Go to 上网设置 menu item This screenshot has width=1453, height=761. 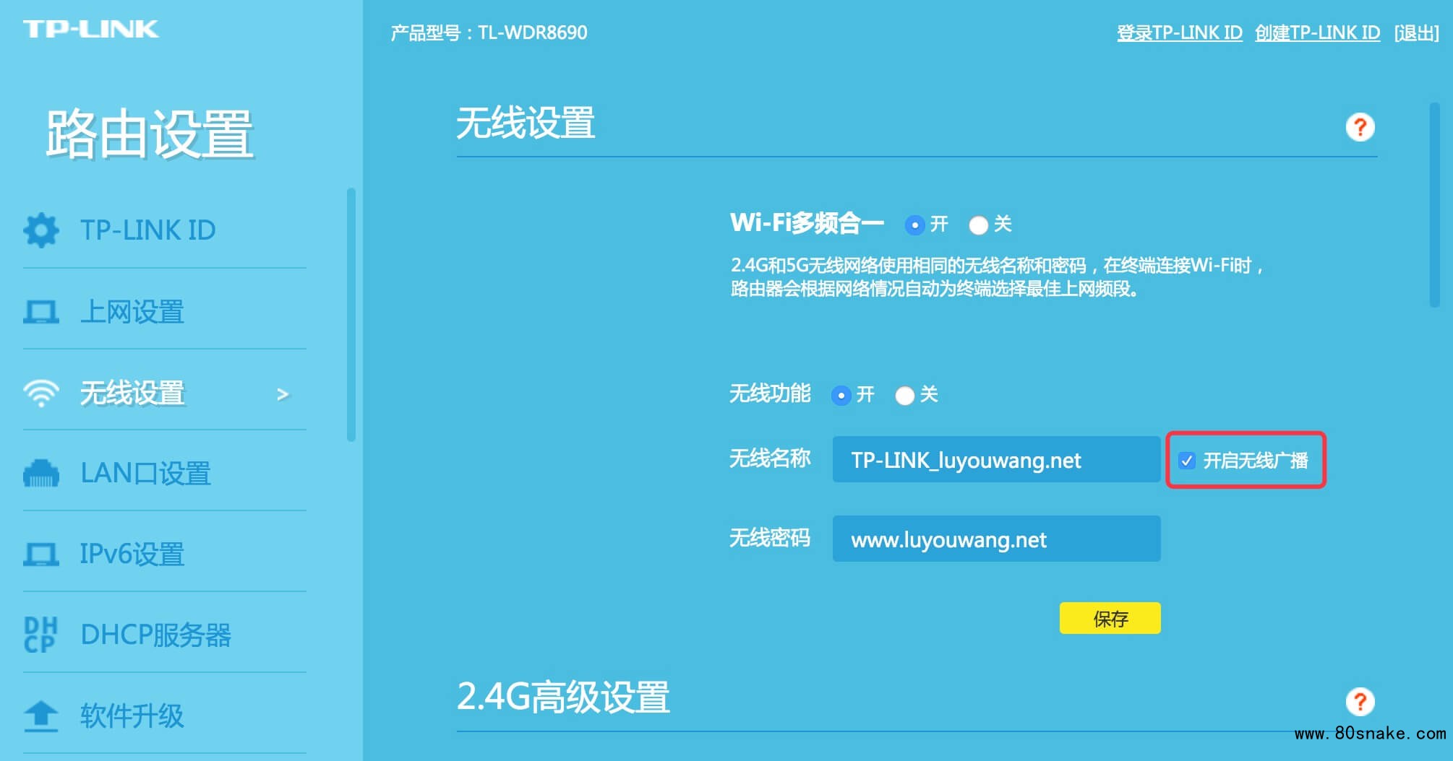132,312
